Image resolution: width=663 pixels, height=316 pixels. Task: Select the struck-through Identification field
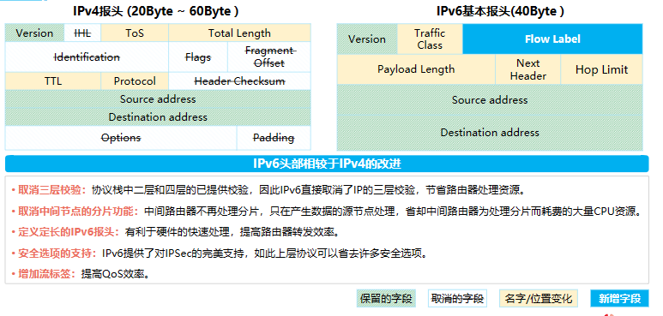[x=87, y=57]
